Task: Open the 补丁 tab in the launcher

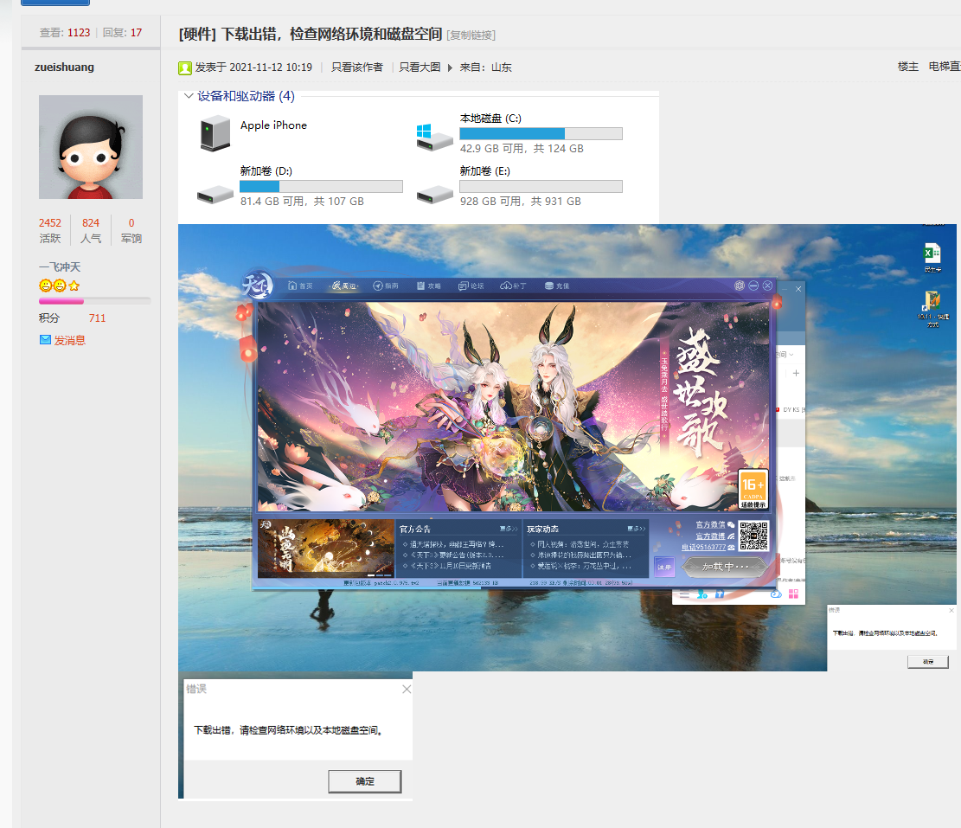Action: pos(514,286)
